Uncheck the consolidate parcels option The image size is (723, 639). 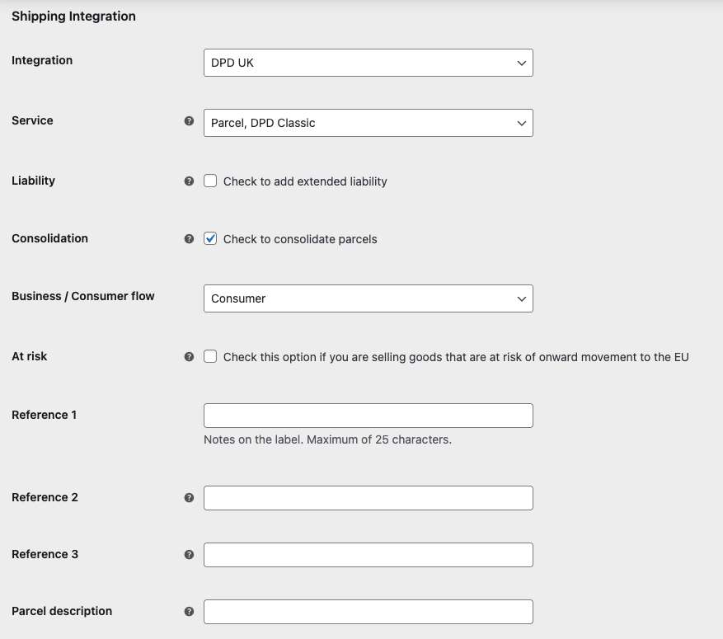pos(210,238)
